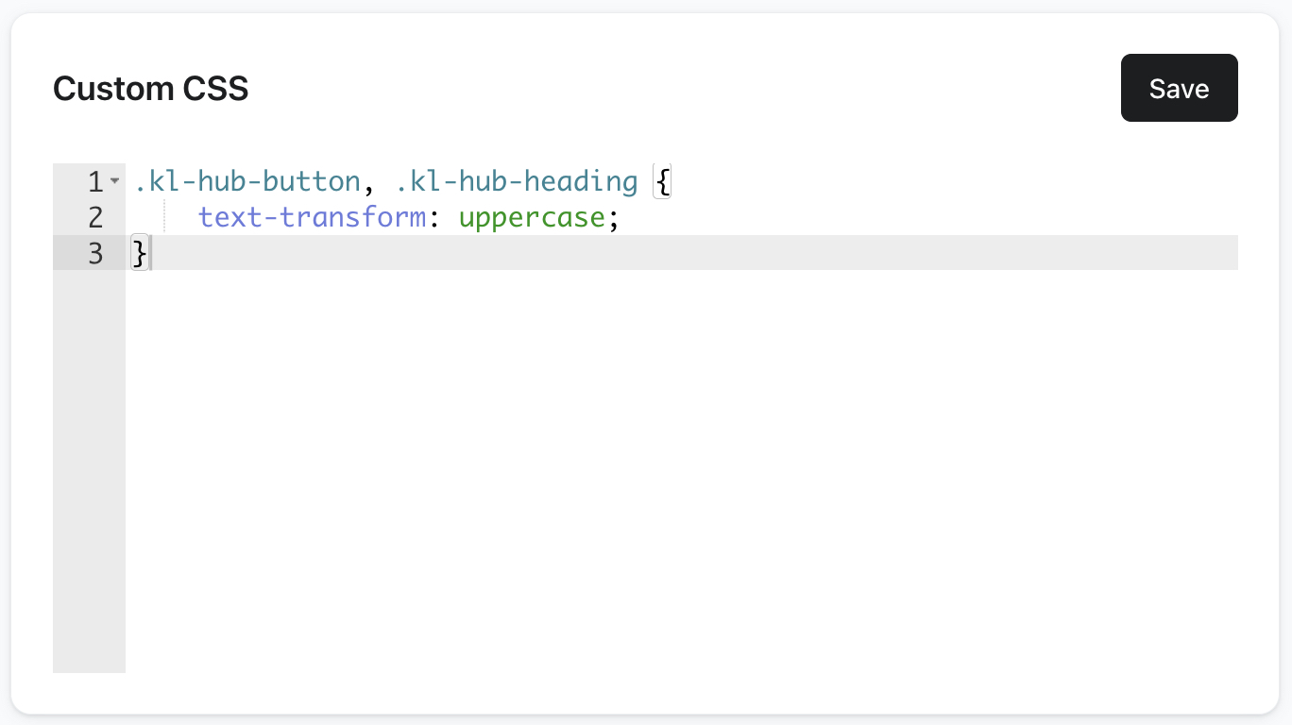Click the highlighted active line 3
The width and height of the screenshot is (1292, 725).
(567, 252)
